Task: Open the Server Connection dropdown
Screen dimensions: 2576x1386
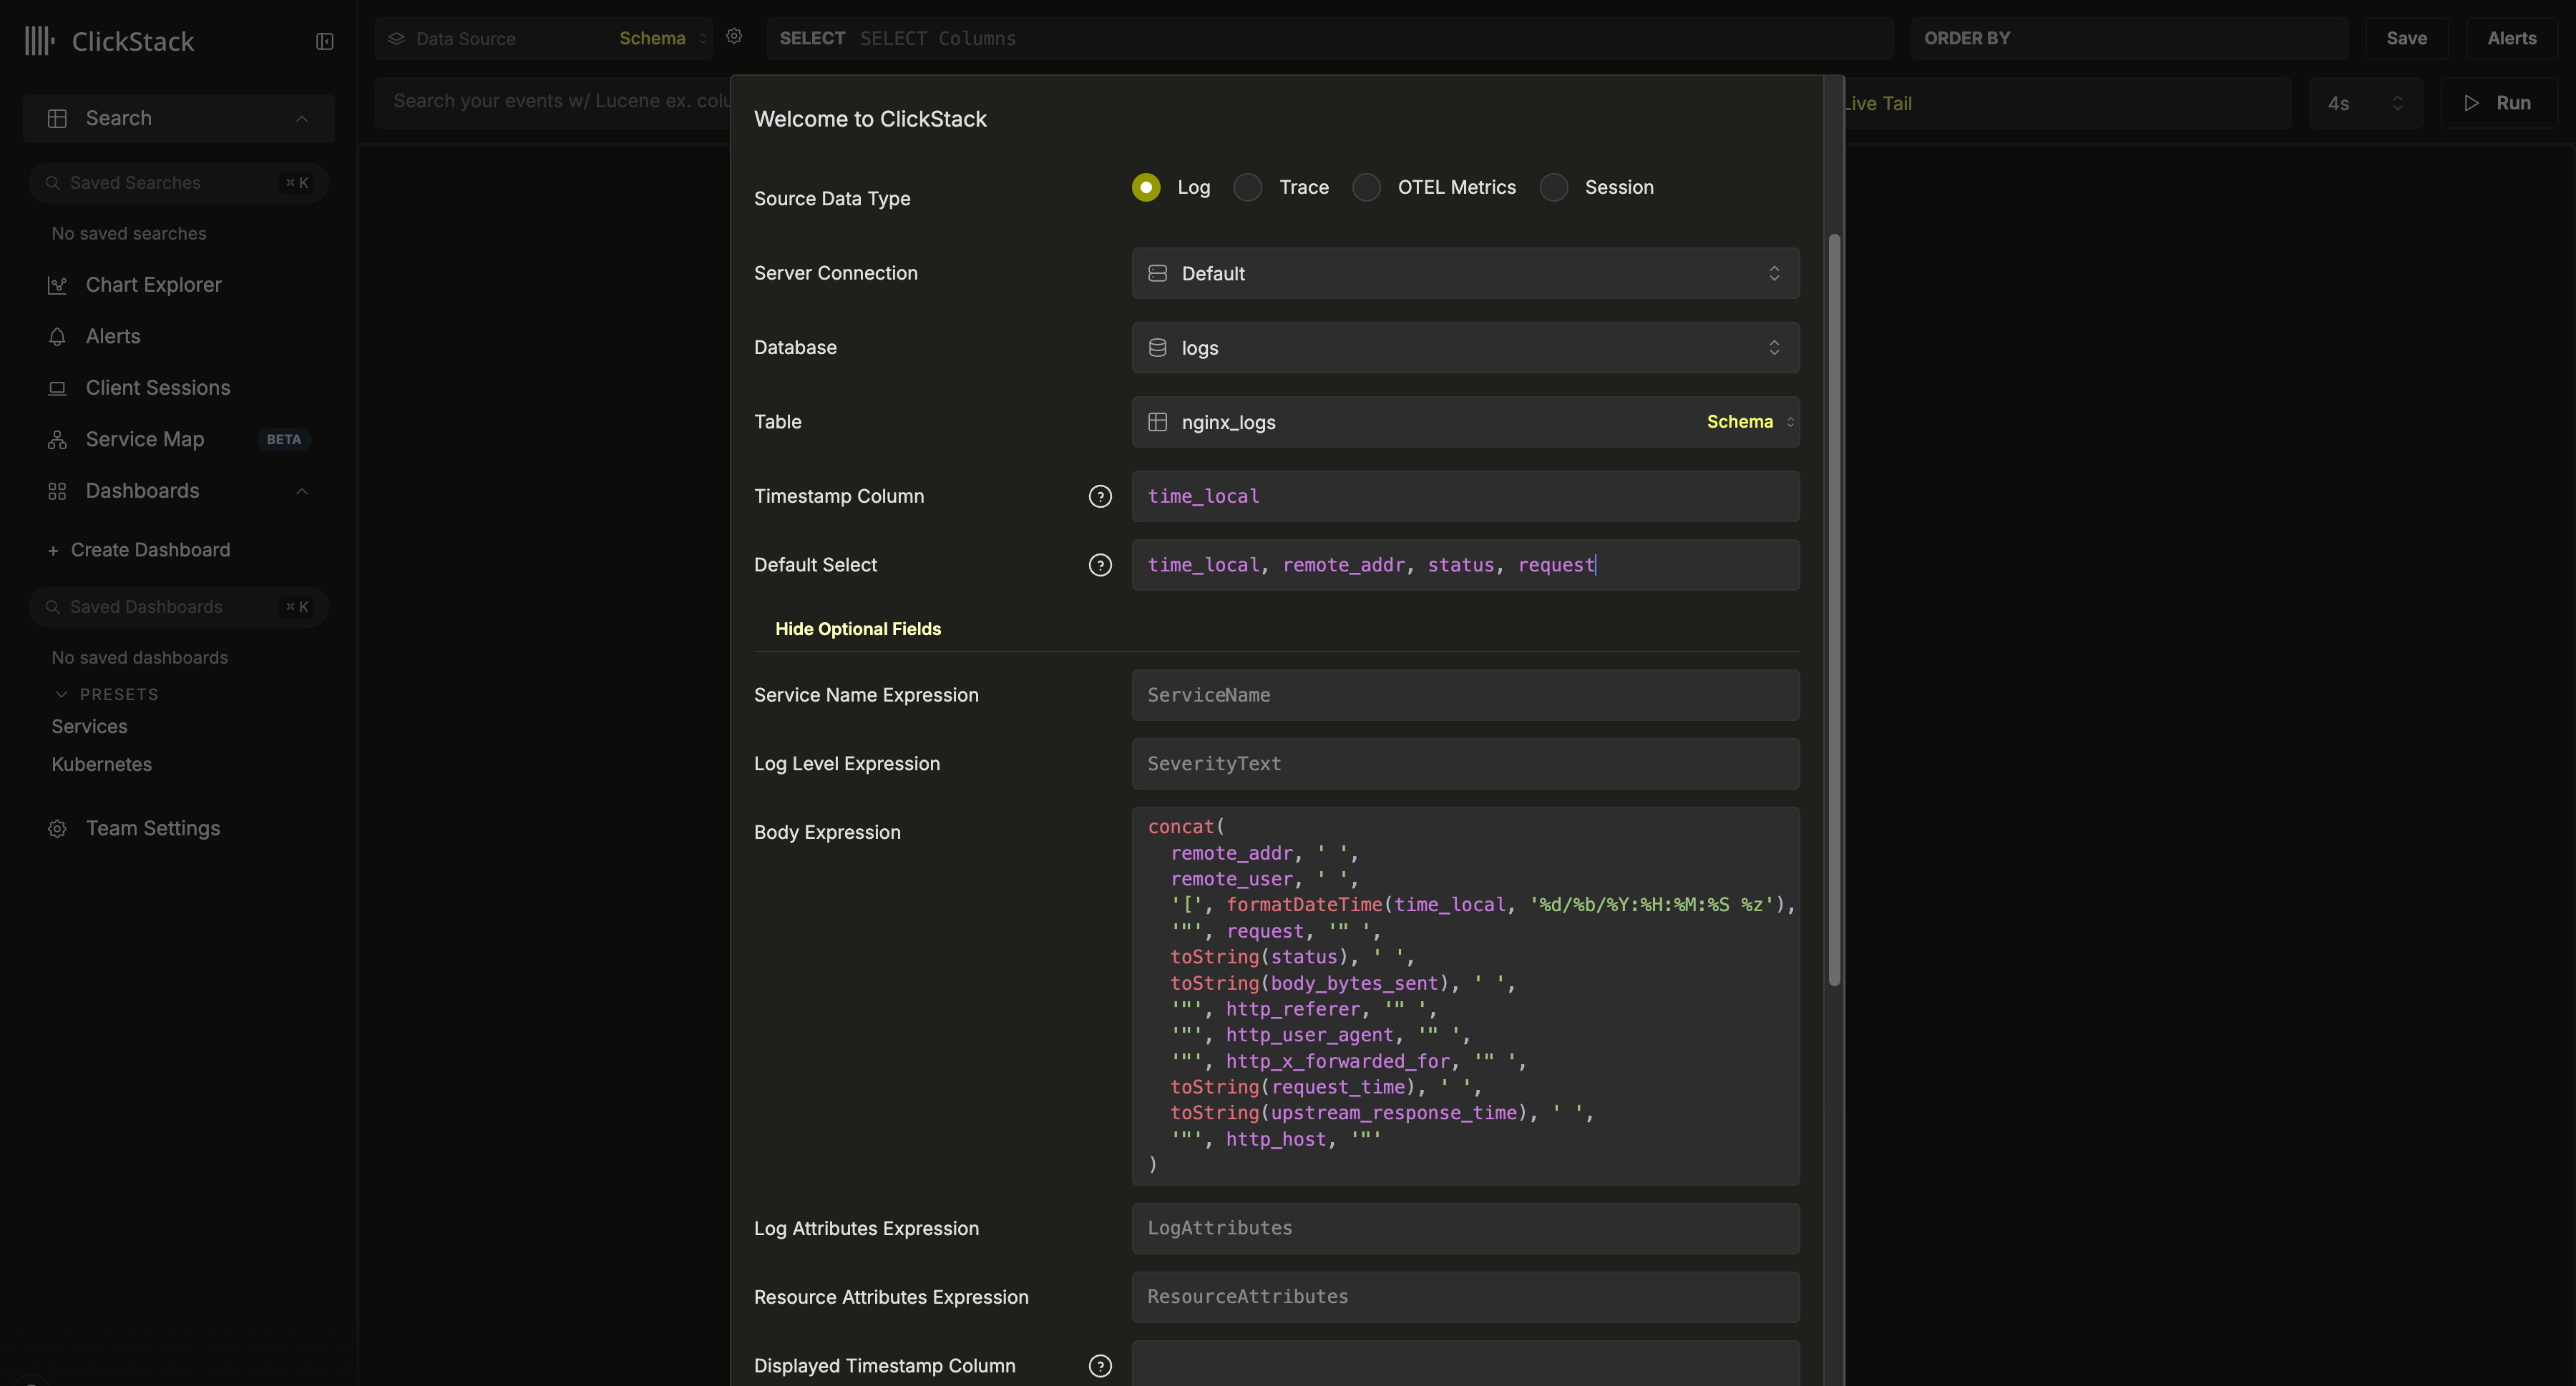Action: click(1465, 272)
